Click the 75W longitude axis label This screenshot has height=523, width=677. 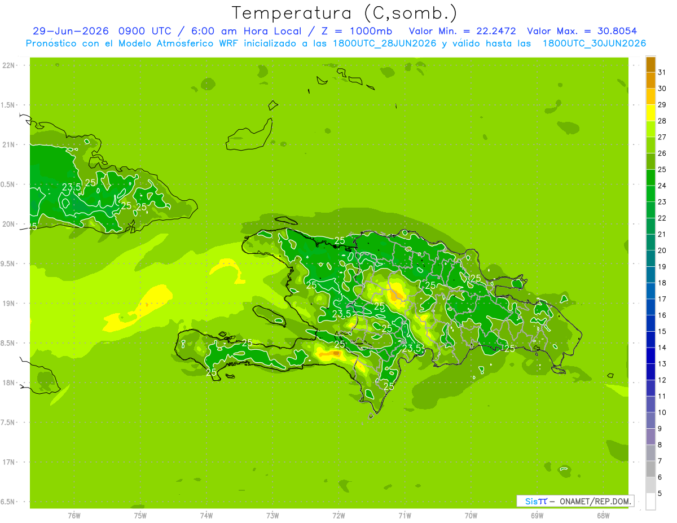(x=140, y=516)
